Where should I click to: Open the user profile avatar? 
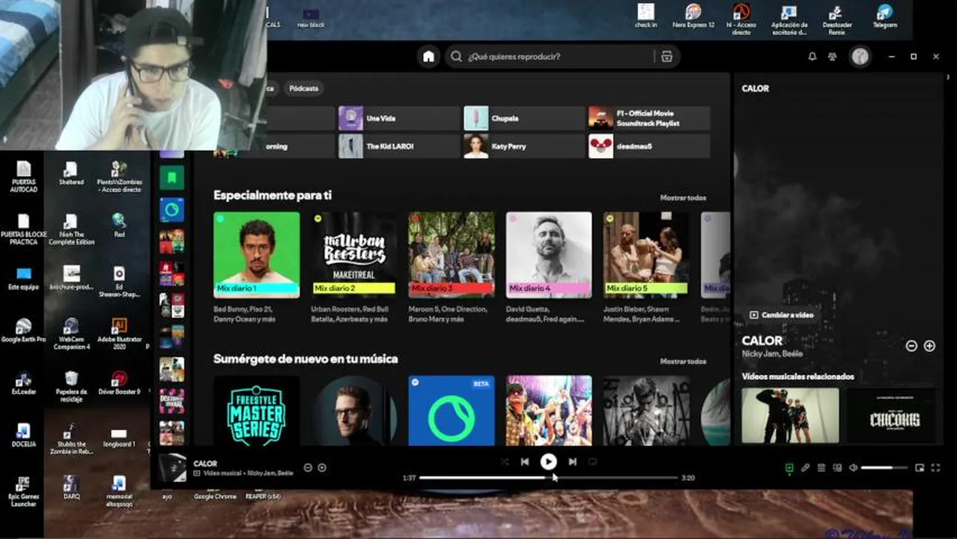coord(860,57)
